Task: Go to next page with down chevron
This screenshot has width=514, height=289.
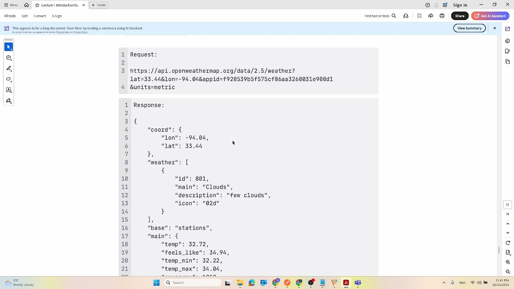Action: tap(508, 233)
